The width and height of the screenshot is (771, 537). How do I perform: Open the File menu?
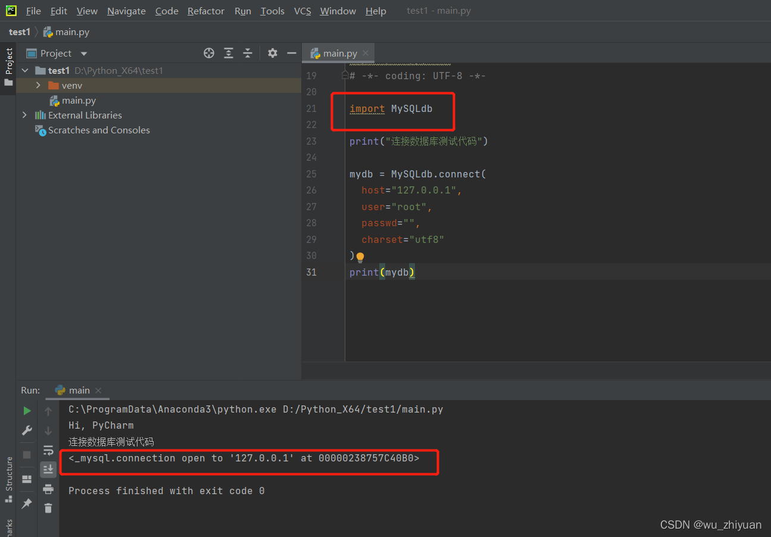33,11
